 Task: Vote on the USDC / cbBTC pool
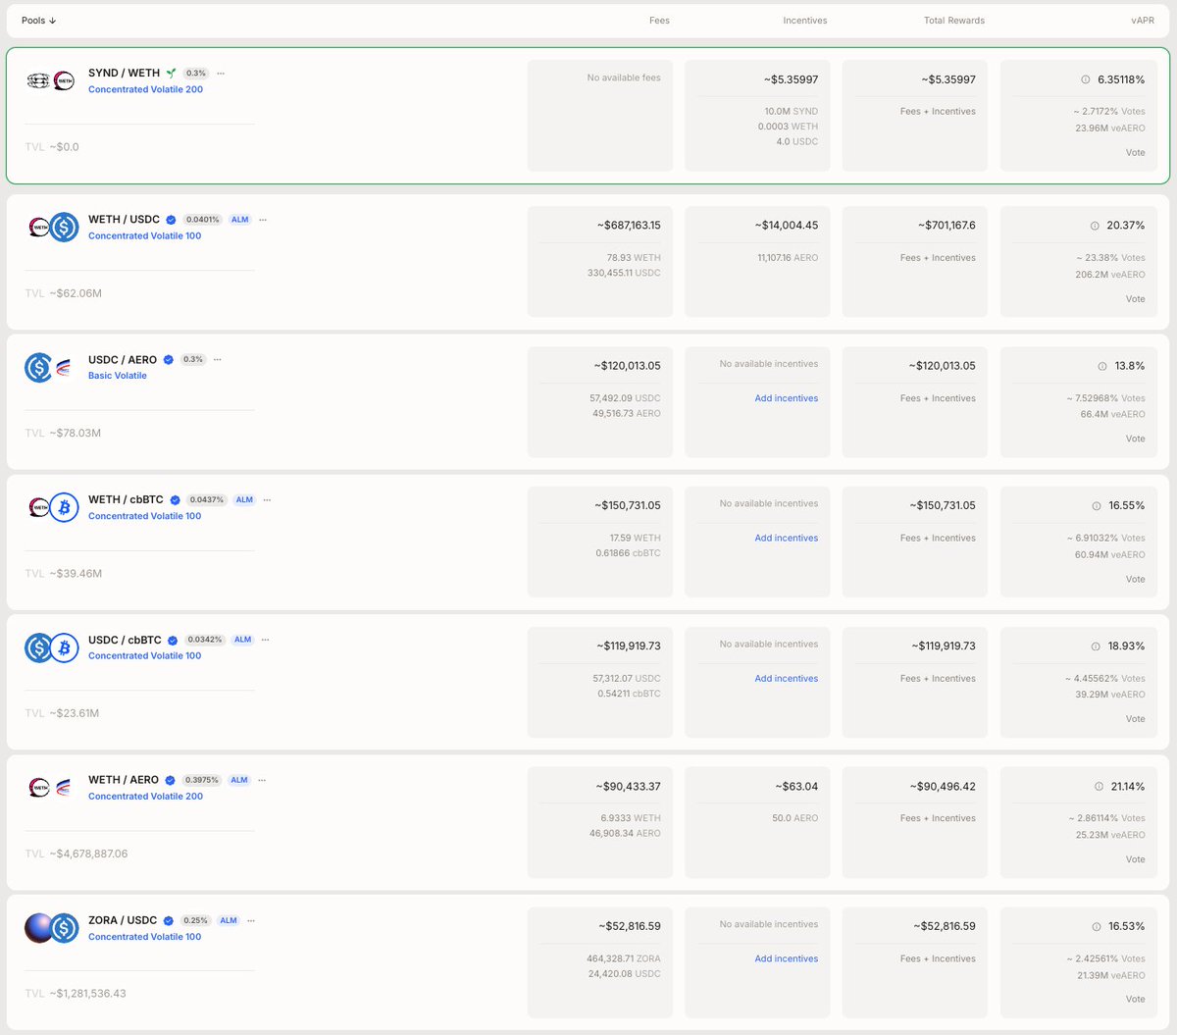pyautogui.click(x=1135, y=720)
